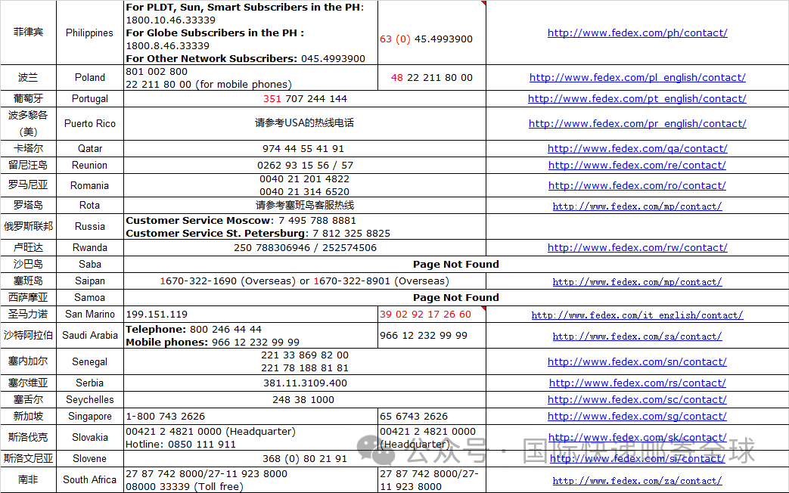Open the Puerto Rico pr_english/contact link
789x493 pixels.
click(x=637, y=123)
